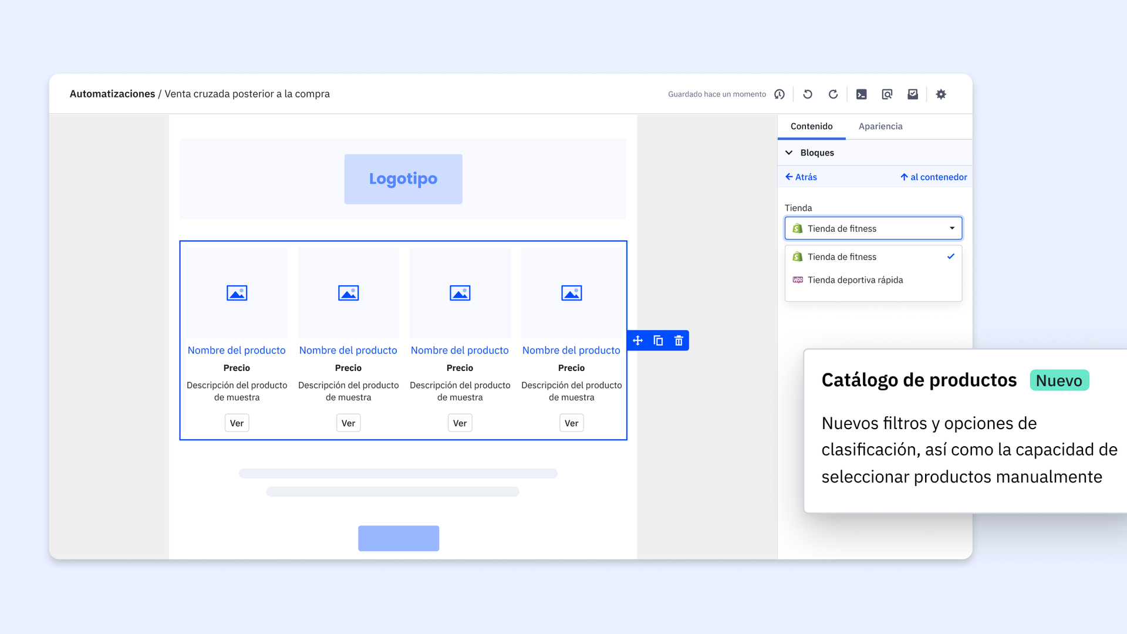Collapse the Bloques section

pos(789,153)
